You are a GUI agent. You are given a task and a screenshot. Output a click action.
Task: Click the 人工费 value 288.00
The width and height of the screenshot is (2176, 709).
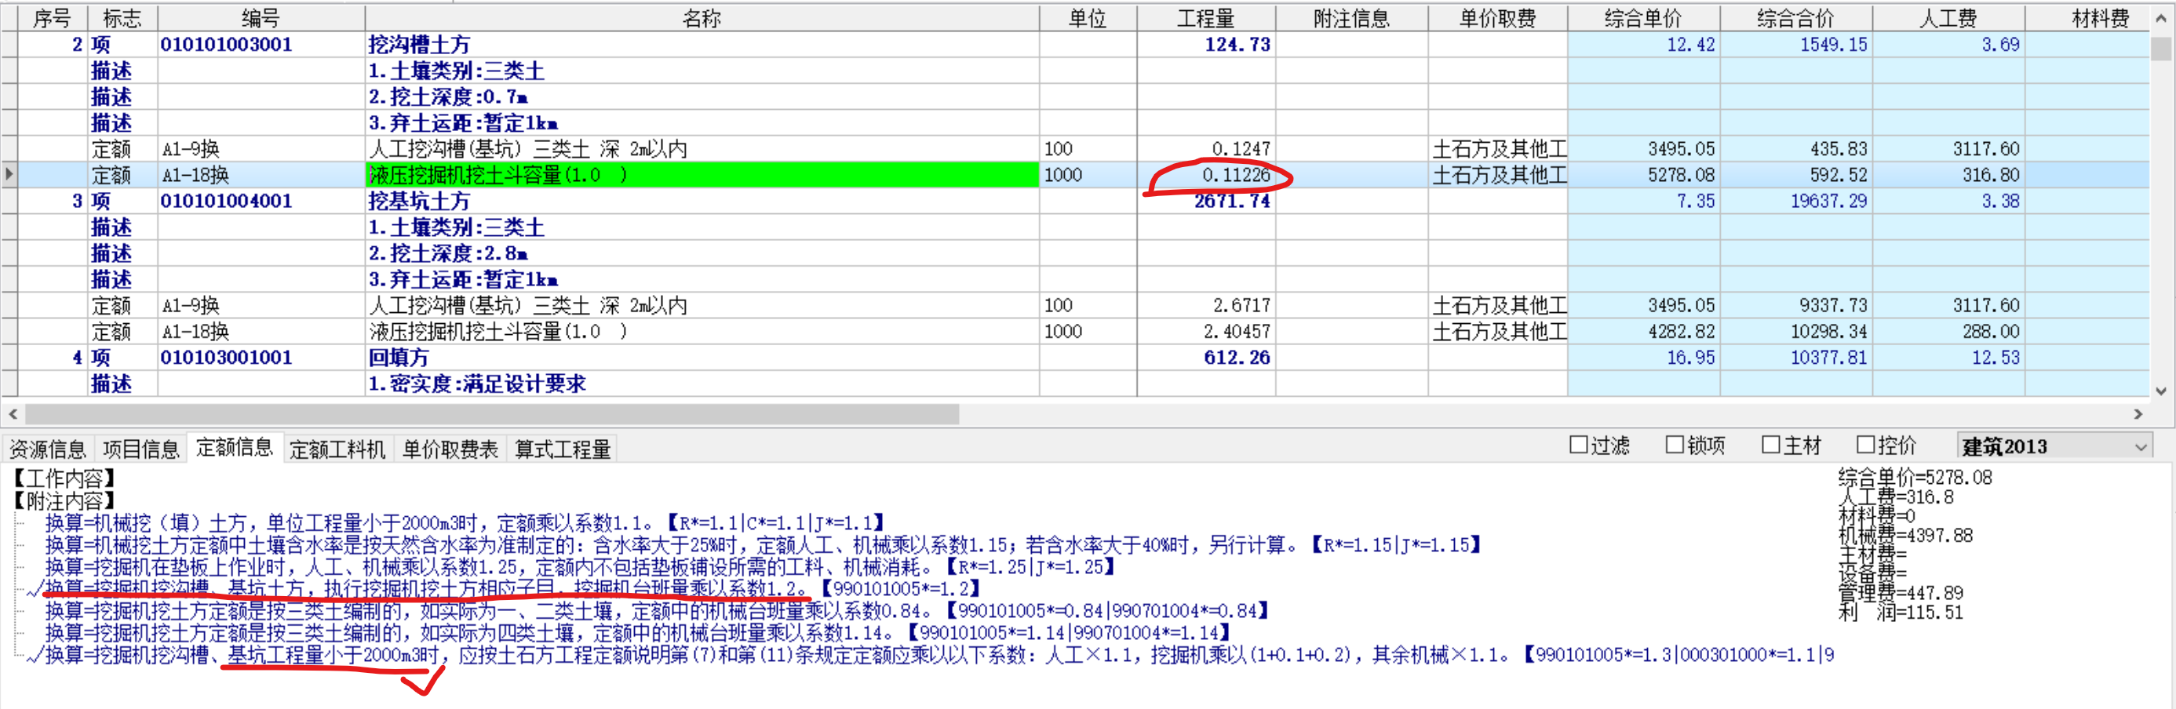point(1948,332)
